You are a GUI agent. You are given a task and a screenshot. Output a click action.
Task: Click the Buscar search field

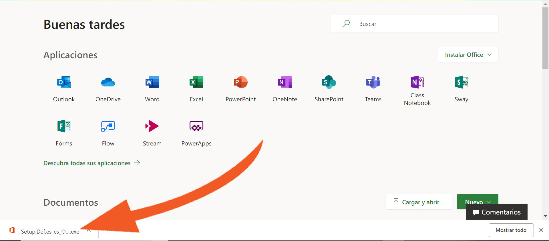point(415,24)
